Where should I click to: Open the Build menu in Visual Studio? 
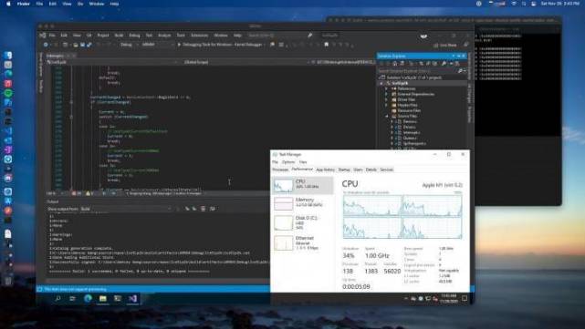pos(119,36)
